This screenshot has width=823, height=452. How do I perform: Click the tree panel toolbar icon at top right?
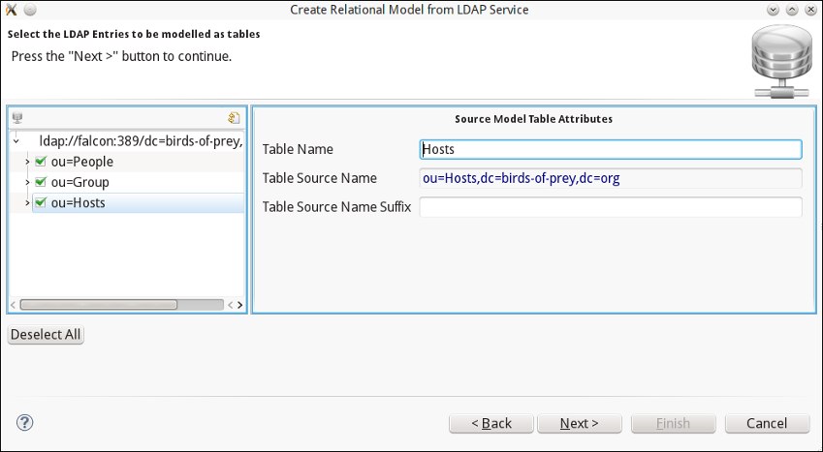pos(234,118)
